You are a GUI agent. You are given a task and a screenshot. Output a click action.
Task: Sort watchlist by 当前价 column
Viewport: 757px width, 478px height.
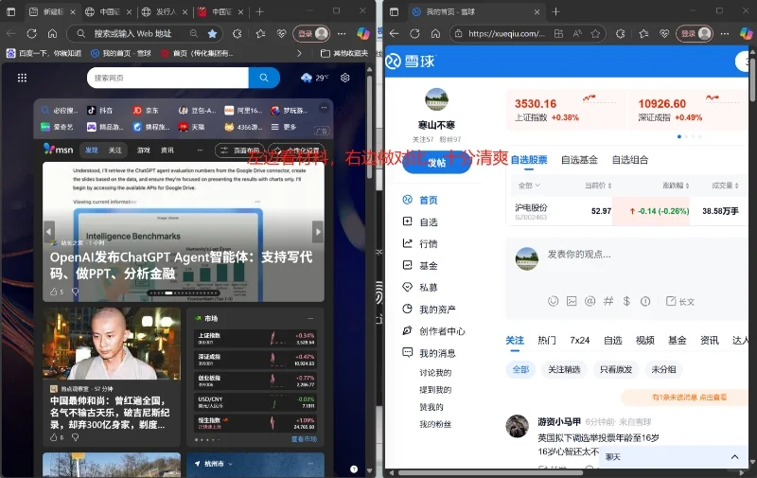pyautogui.click(x=598, y=186)
